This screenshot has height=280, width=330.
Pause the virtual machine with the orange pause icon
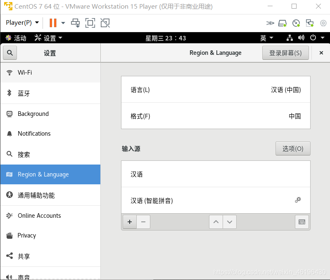[x=53, y=23]
